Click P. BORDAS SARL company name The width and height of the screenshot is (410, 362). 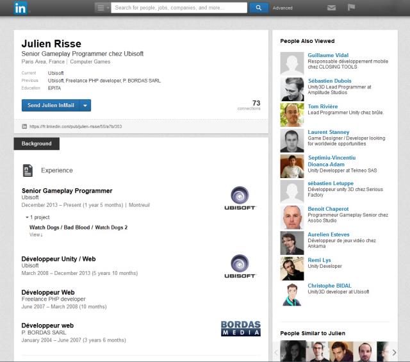(44, 333)
